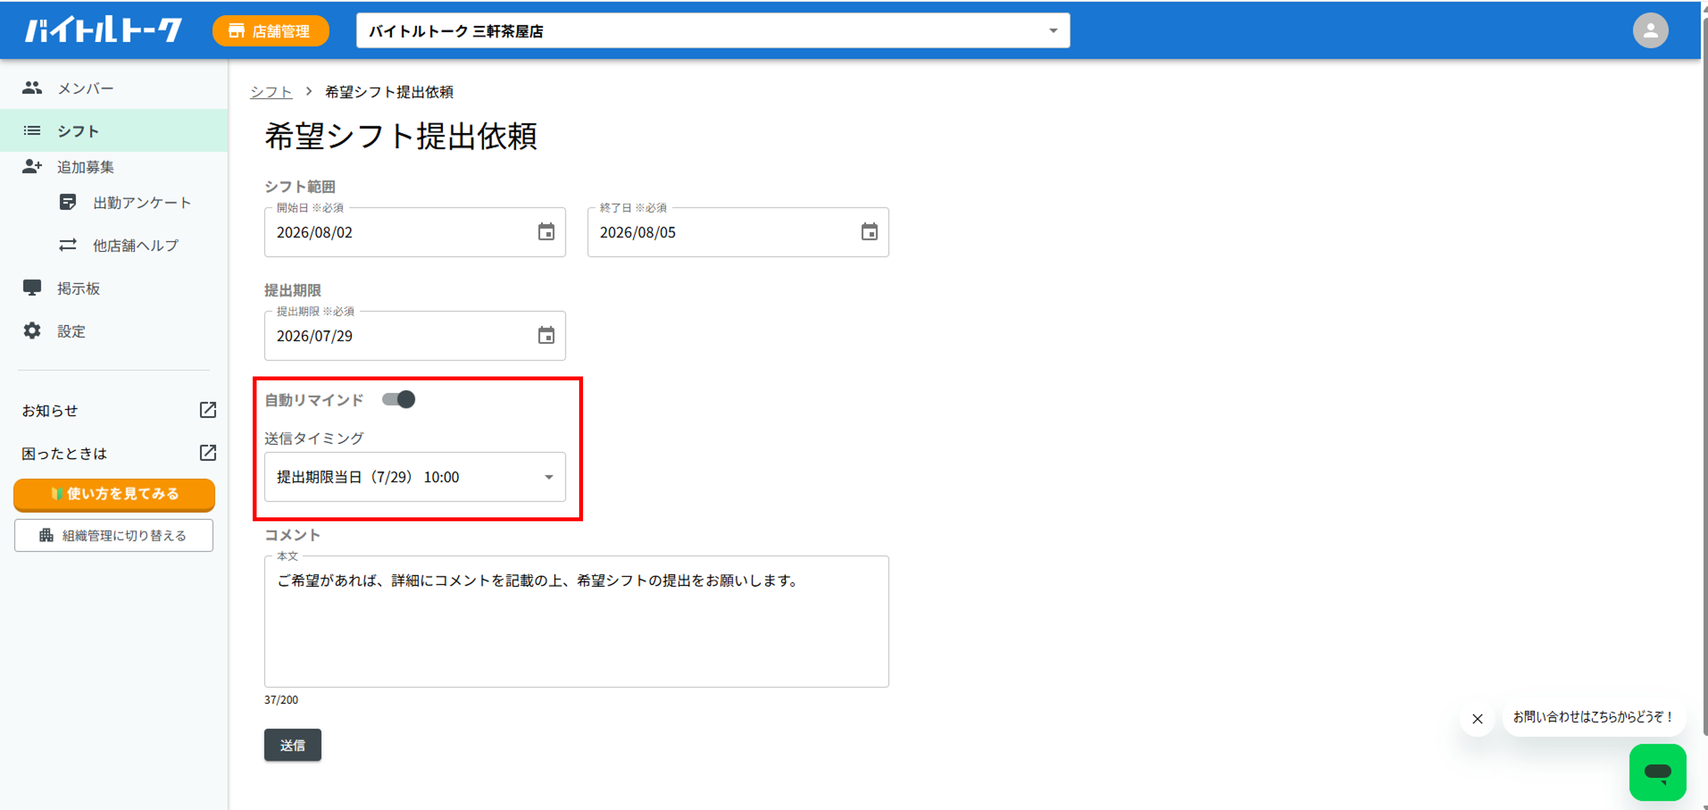Open the メンバー menu item
Image resolution: width=1708 pixels, height=810 pixels.
114,87
